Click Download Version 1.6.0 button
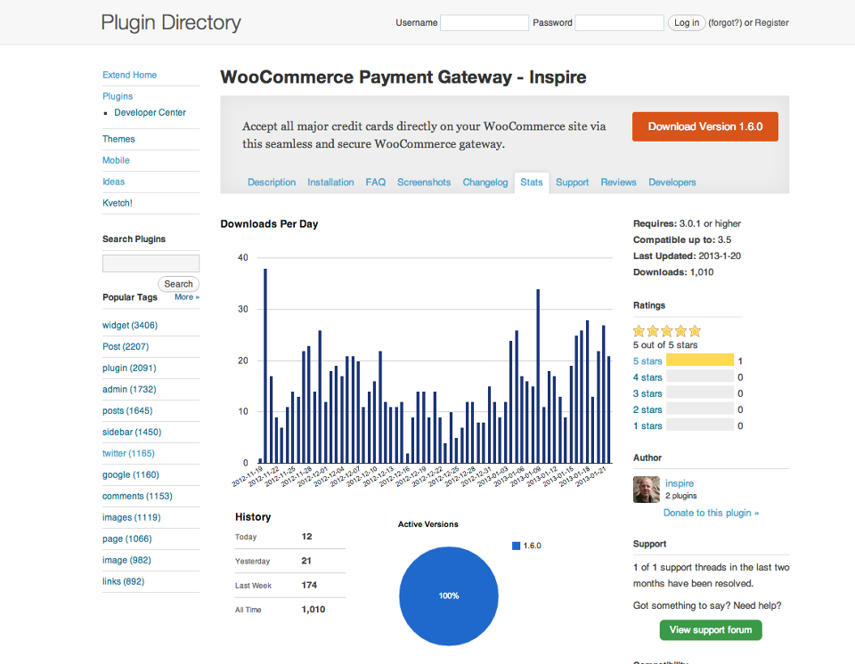 pos(705,126)
